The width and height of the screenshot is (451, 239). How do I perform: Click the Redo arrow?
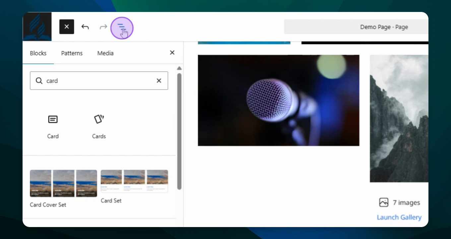(x=103, y=27)
